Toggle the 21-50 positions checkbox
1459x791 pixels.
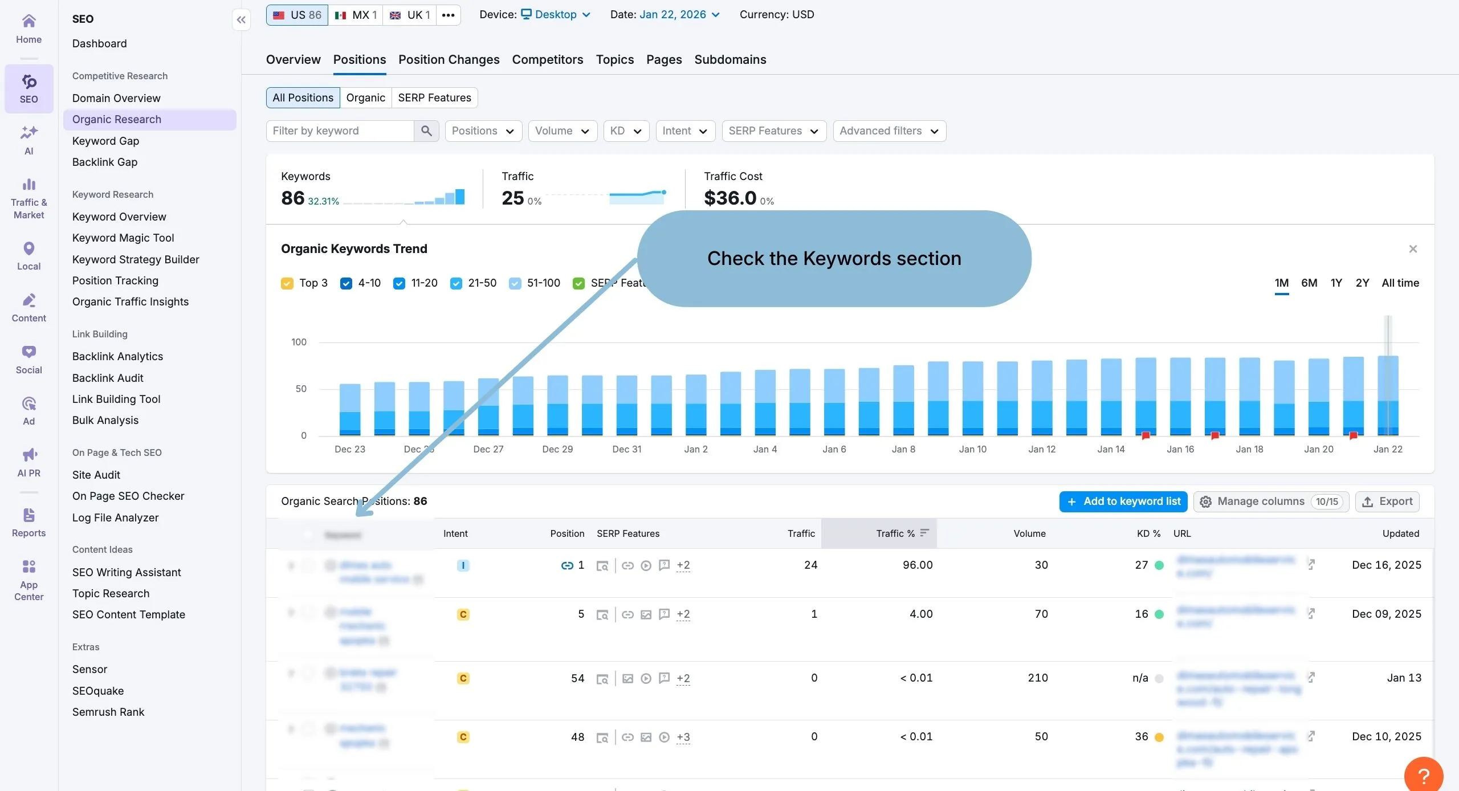456,283
